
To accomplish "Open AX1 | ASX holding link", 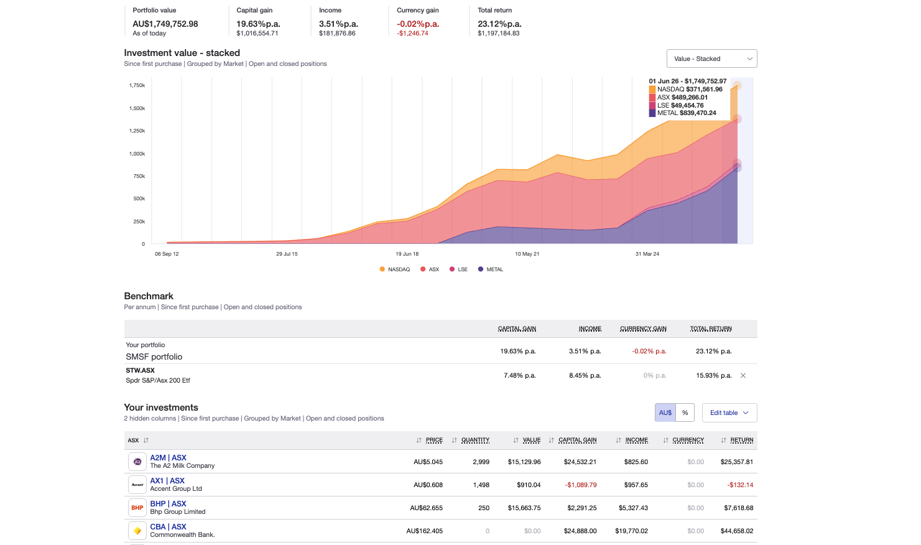I will tap(167, 480).
